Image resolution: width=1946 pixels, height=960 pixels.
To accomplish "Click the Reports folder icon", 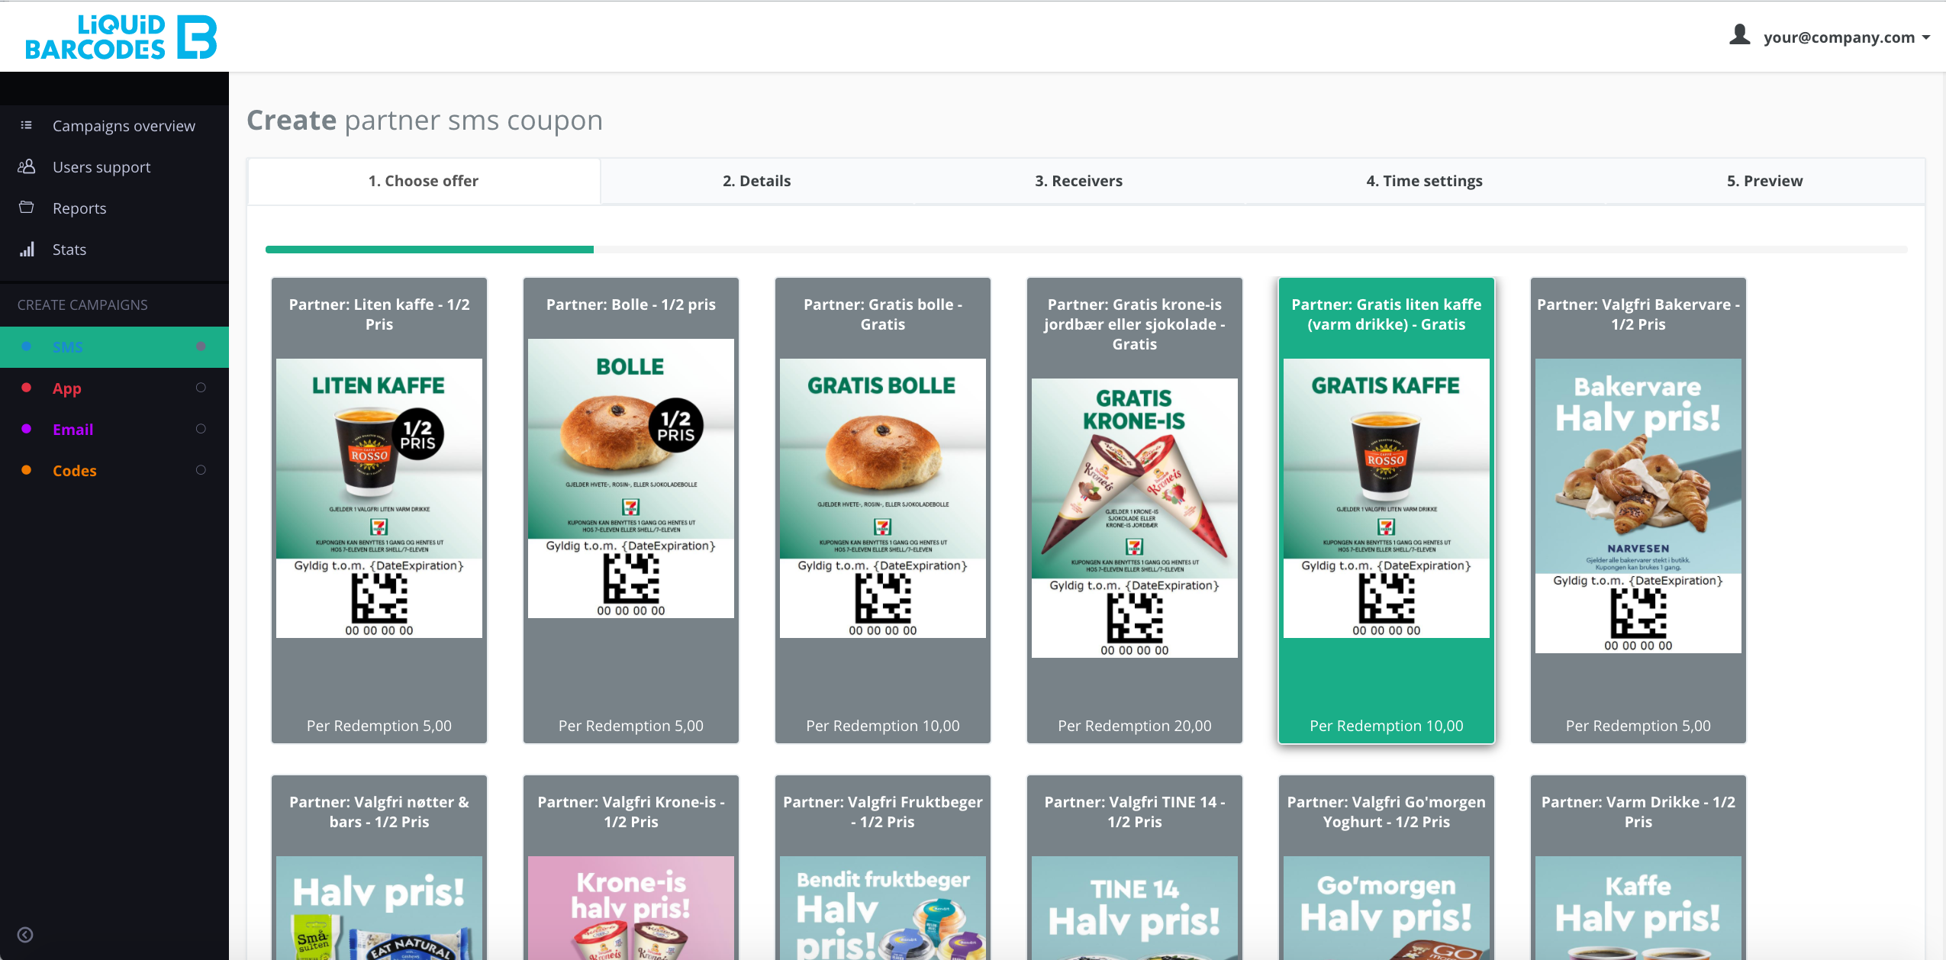I will click(26, 208).
